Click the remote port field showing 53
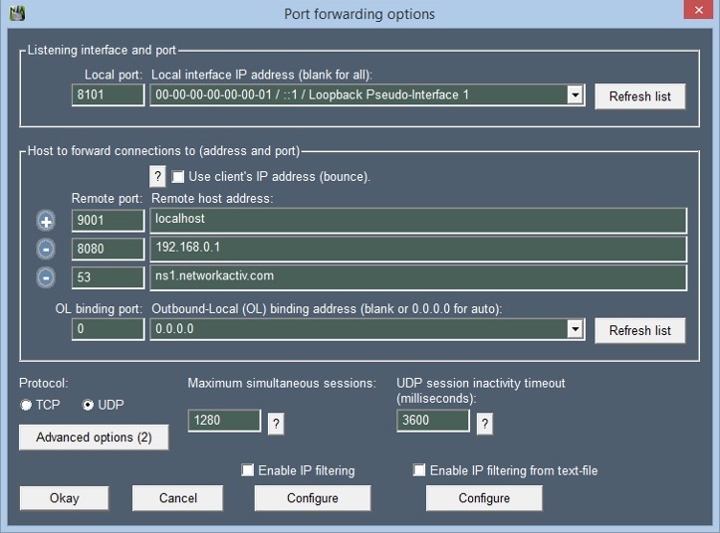720x533 pixels. (x=108, y=277)
